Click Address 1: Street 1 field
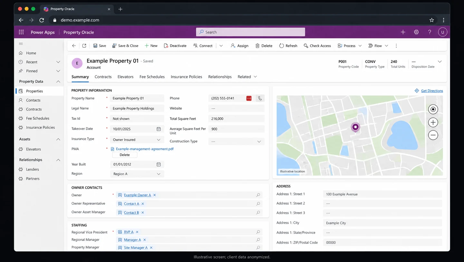Screen dimensions: 464x262 [382, 194]
